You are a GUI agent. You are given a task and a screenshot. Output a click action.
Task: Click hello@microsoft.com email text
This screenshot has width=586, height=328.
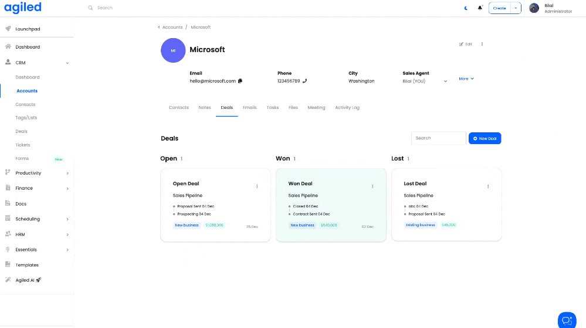point(213,81)
